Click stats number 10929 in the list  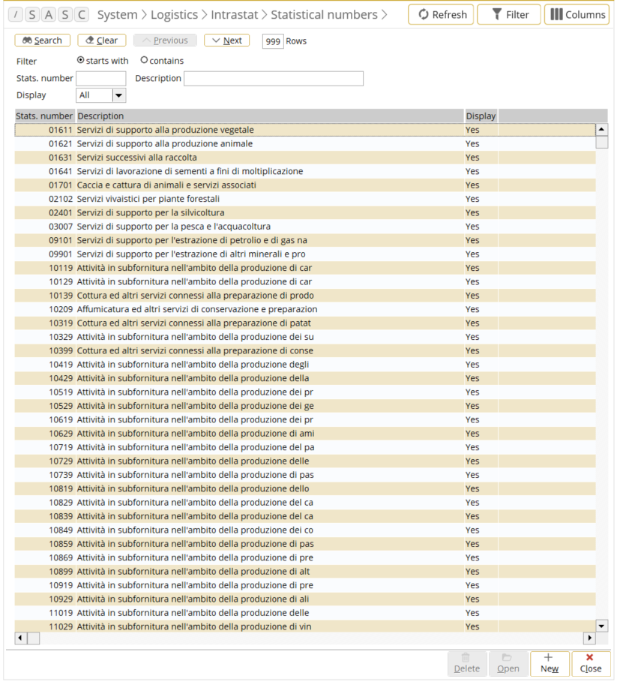click(x=61, y=599)
